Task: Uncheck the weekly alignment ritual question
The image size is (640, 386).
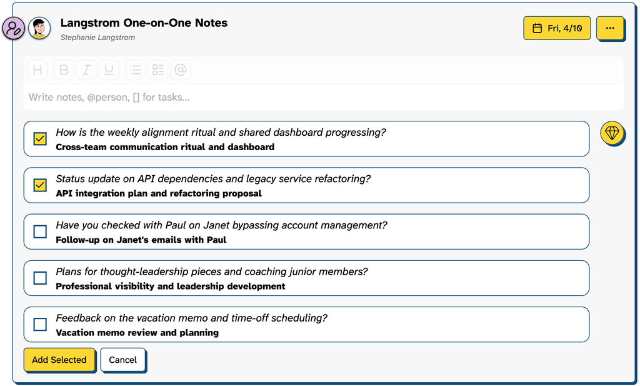Action: [x=40, y=139]
